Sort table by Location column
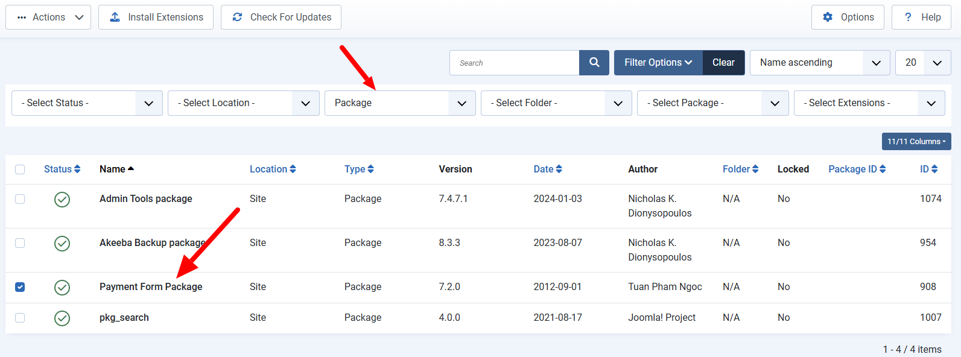The height and width of the screenshot is (357, 961). pos(273,169)
